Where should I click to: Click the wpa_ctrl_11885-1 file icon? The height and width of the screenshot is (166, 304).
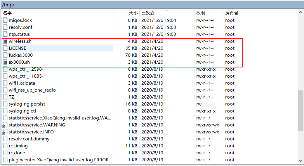[x=6, y=76]
